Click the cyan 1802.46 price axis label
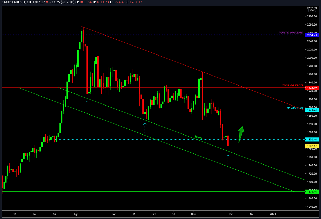The image size is (321, 219). click(312, 140)
